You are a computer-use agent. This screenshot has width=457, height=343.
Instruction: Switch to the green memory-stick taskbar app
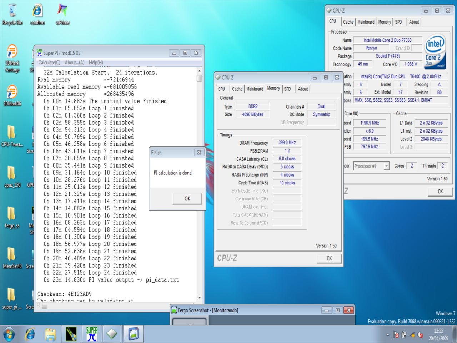[x=71, y=334]
